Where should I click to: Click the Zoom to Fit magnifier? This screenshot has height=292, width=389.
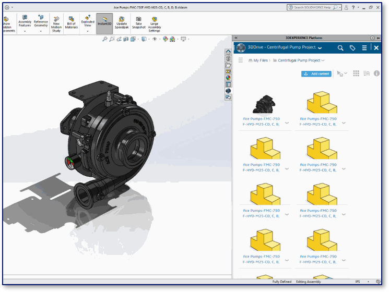[105, 39]
